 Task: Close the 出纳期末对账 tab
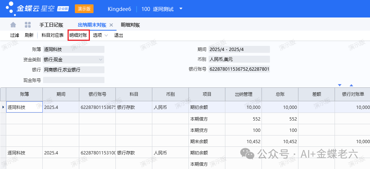pyautogui.click(x=111, y=25)
